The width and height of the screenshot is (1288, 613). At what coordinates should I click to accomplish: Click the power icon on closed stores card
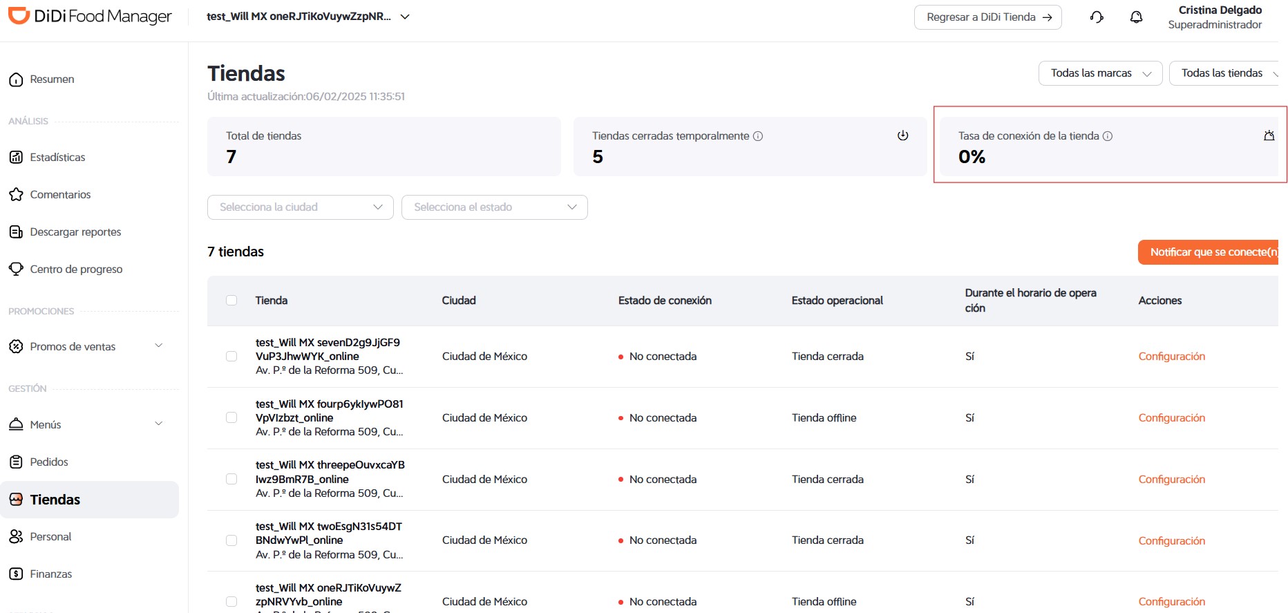[x=902, y=135]
